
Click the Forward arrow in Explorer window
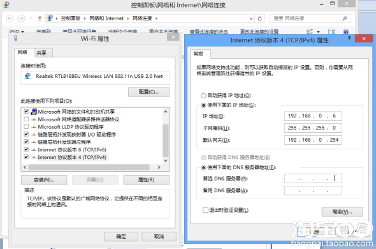[x=21, y=19]
